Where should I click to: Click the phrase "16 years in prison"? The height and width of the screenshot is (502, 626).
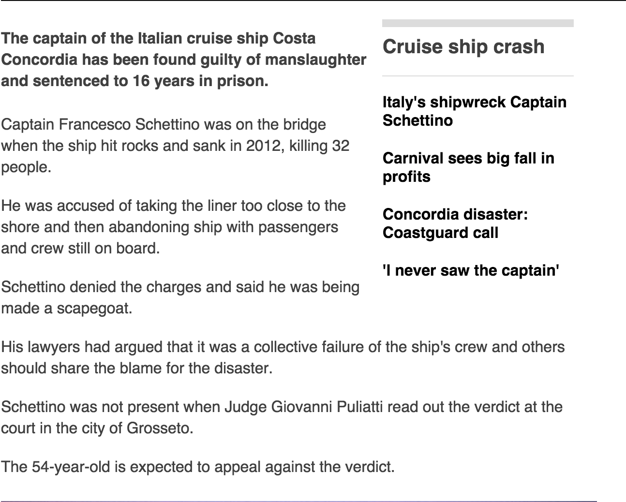tap(198, 81)
